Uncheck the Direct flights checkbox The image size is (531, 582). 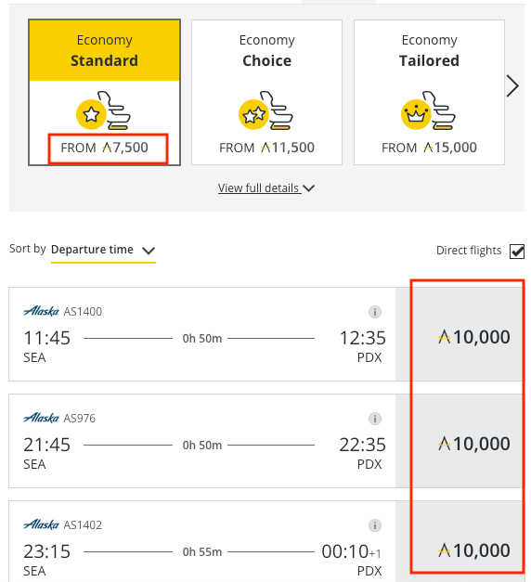pos(517,252)
